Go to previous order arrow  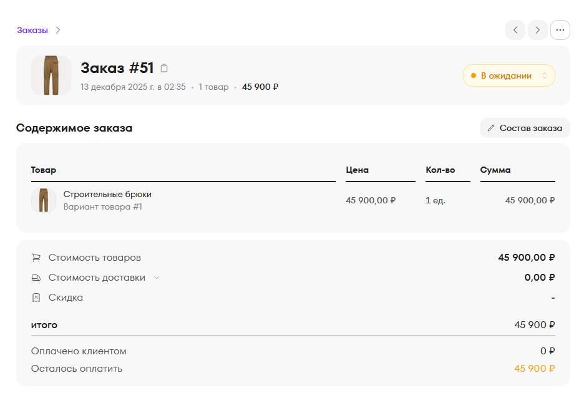click(x=515, y=30)
